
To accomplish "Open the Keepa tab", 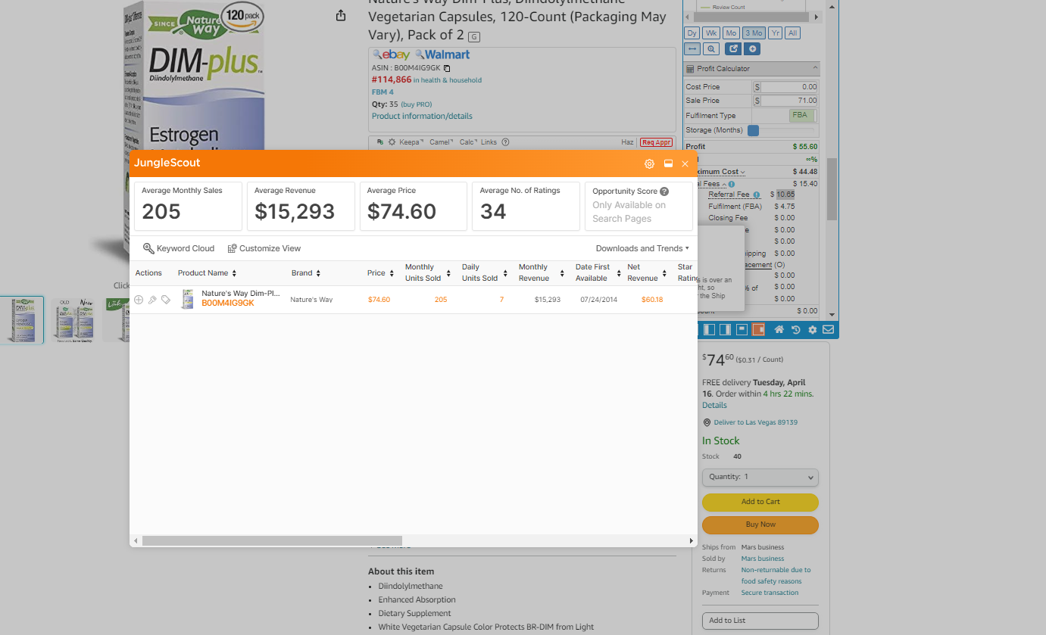I will click(412, 142).
